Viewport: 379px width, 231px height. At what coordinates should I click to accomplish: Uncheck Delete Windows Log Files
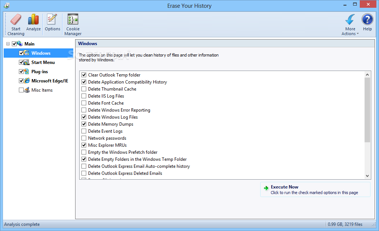pyautogui.click(x=84, y=117)
